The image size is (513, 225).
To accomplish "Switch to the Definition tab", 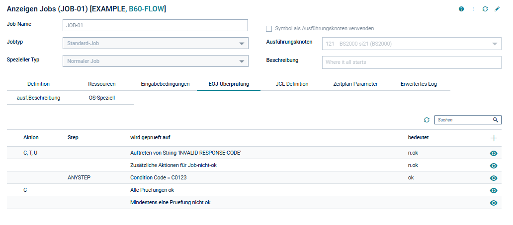I will [x=39, y=84].
